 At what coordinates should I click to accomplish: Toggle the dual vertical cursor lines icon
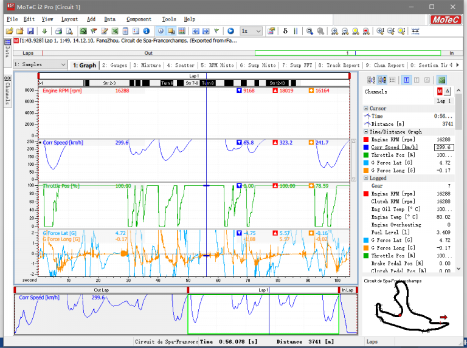296,31
